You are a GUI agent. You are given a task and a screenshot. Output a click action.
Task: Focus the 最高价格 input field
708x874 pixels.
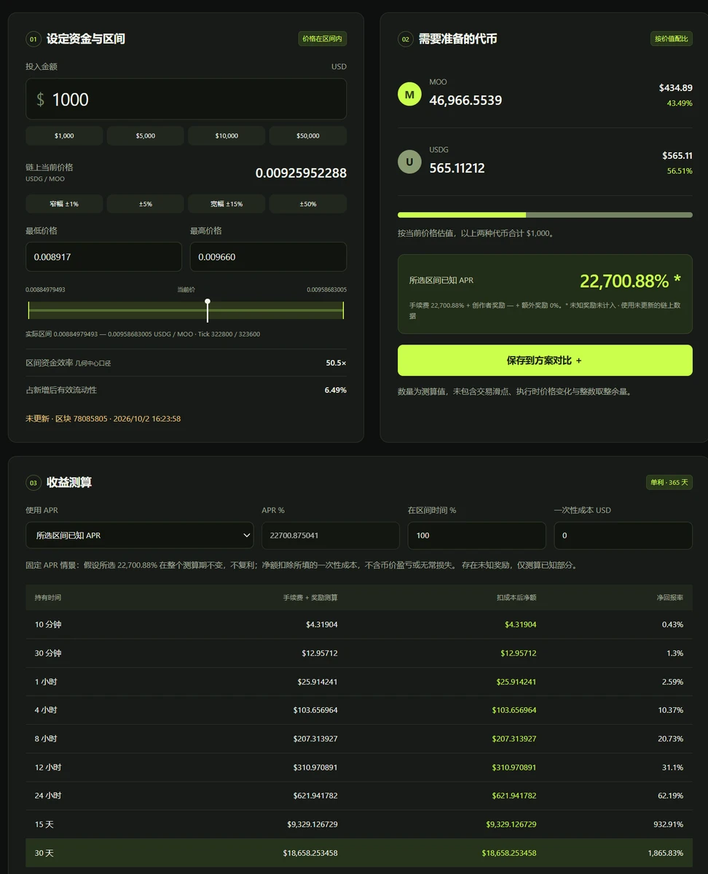268,257
